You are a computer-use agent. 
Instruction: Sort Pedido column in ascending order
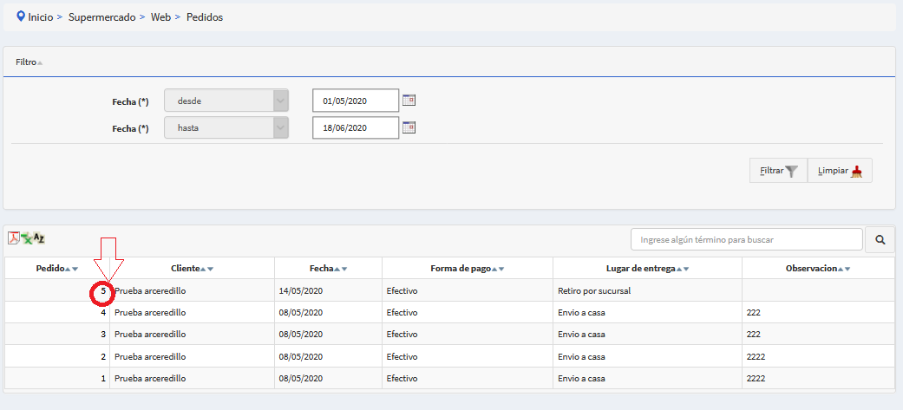point(69,270)
